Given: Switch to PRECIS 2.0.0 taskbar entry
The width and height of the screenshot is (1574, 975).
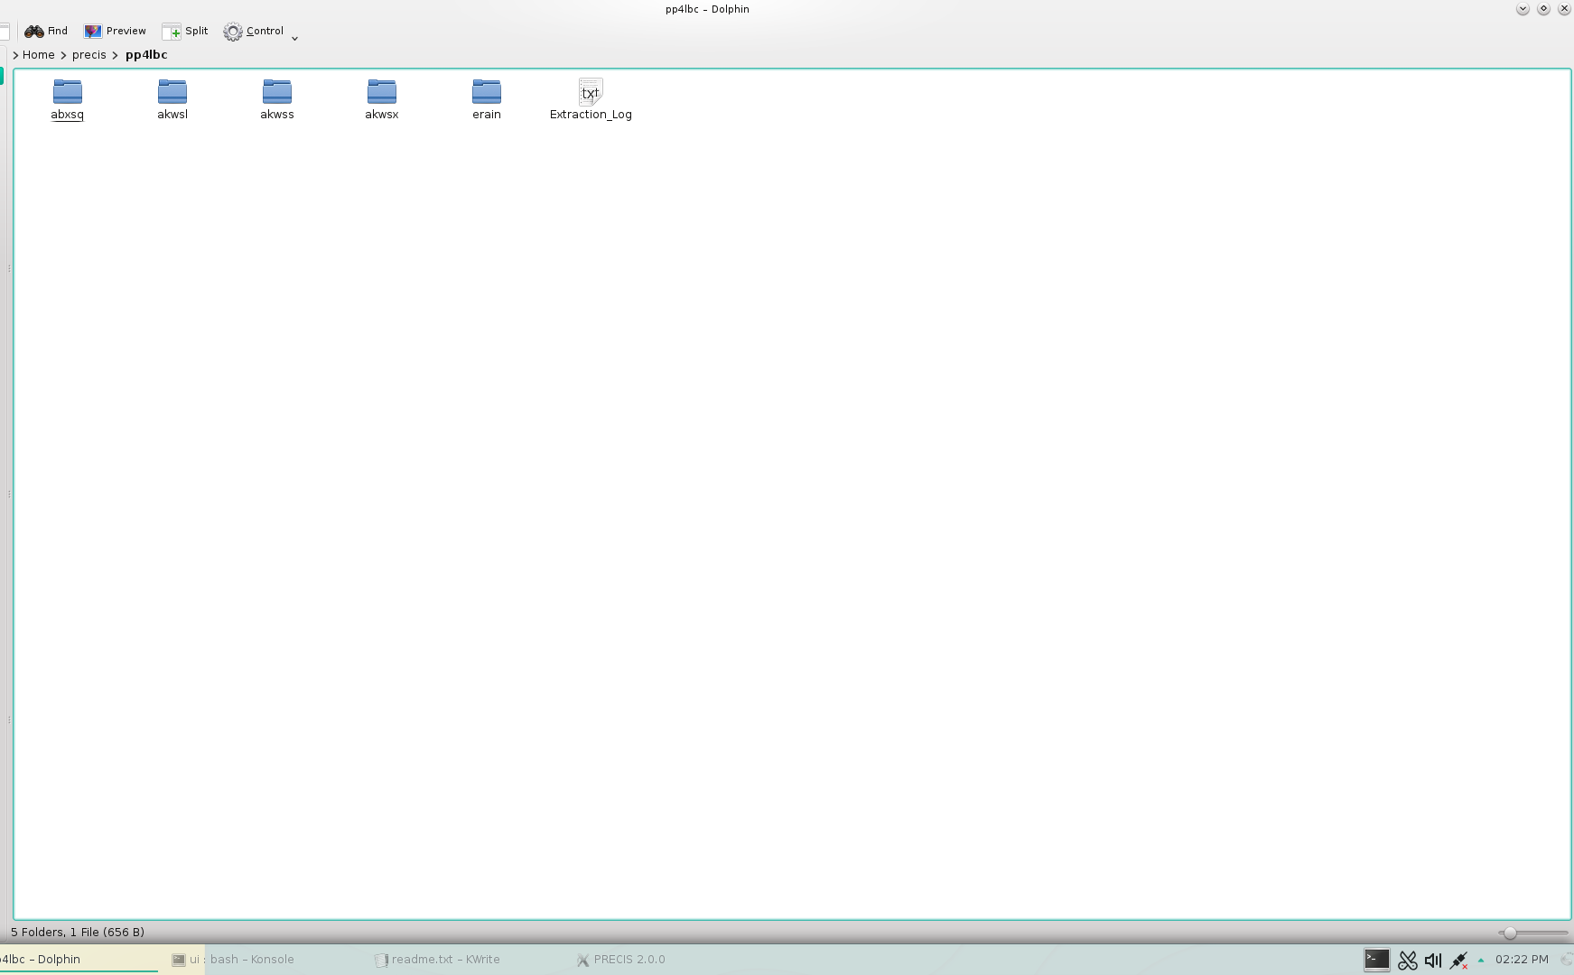Looking at the screenshot, I should pos(621,960).
